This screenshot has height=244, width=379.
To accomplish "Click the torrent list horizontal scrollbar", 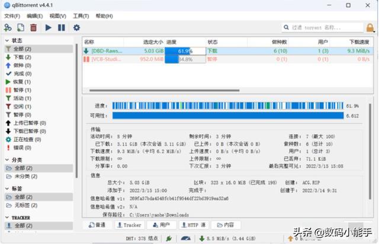I will [x=165, y=90].
